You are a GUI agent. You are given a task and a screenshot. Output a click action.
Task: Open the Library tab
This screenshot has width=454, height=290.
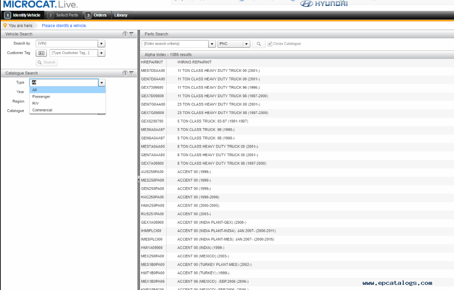tap(121, 15)
